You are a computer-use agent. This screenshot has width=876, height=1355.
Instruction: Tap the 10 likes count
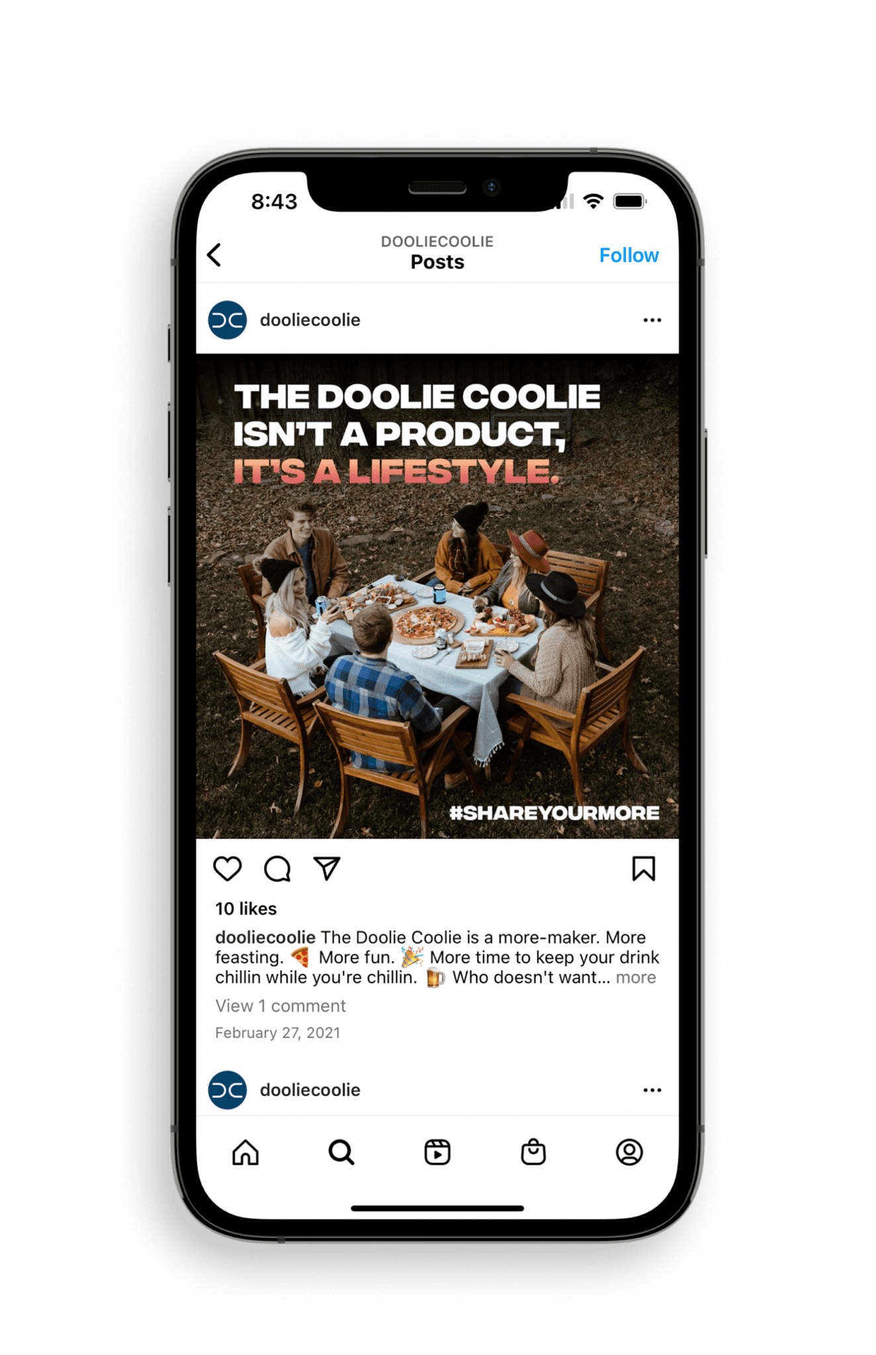pos(246,909)
